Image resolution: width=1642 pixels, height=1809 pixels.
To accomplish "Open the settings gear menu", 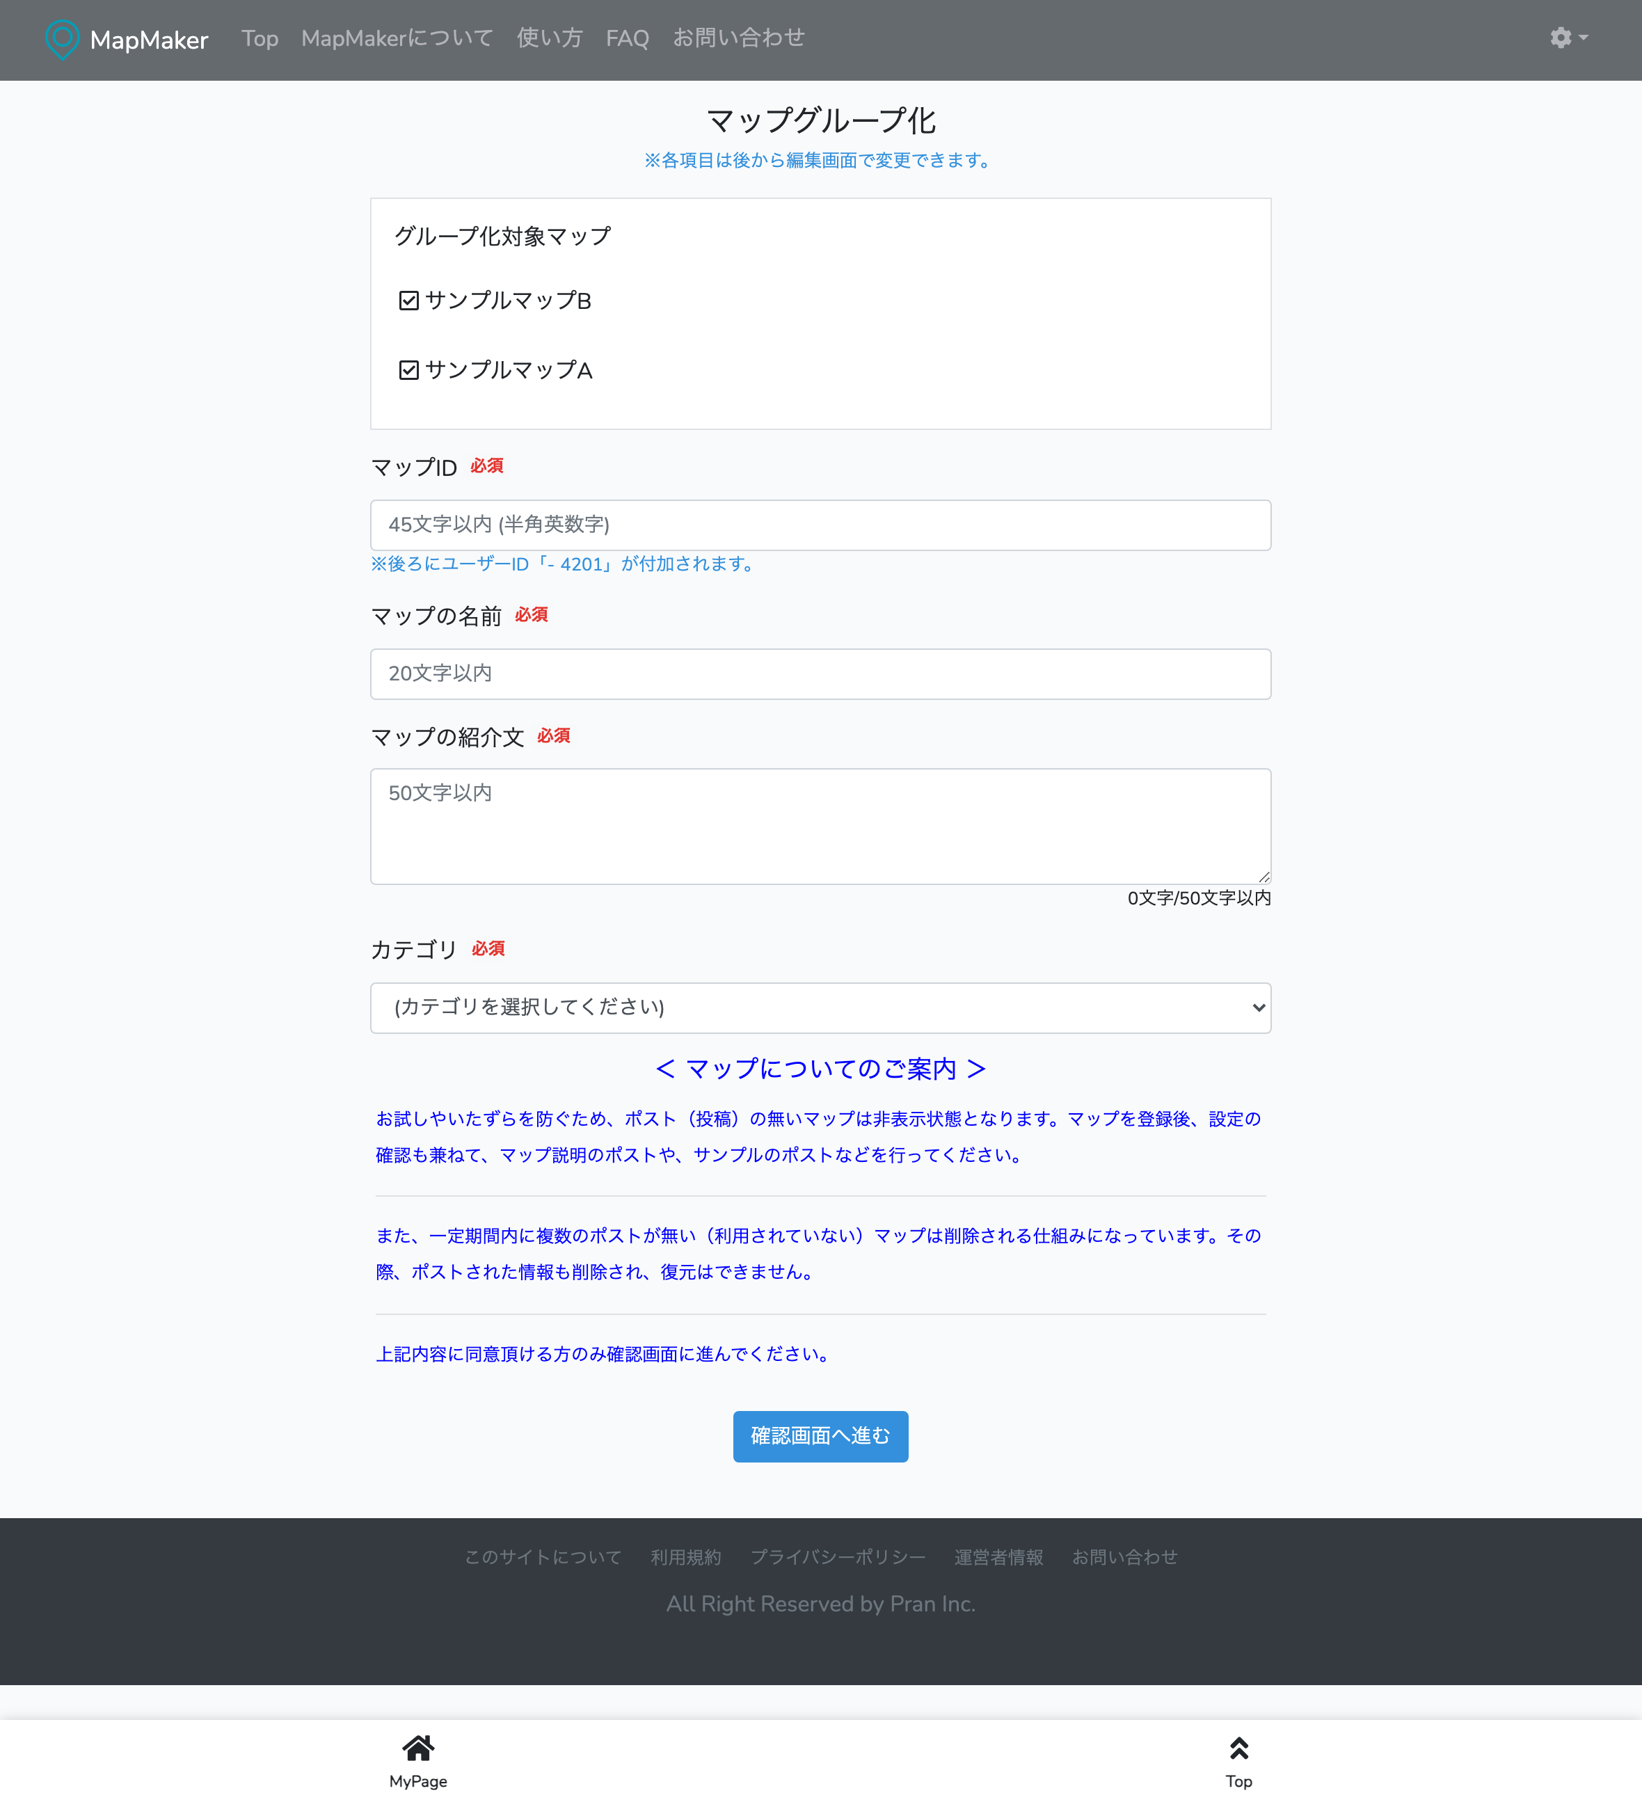I will [1568, 38].
